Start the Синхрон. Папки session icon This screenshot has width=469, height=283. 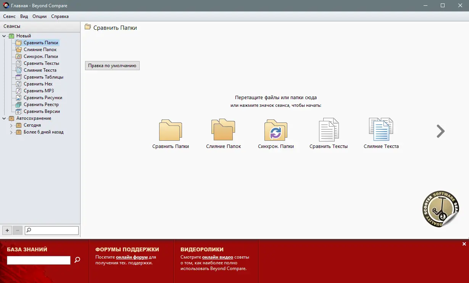pos(276,130)
